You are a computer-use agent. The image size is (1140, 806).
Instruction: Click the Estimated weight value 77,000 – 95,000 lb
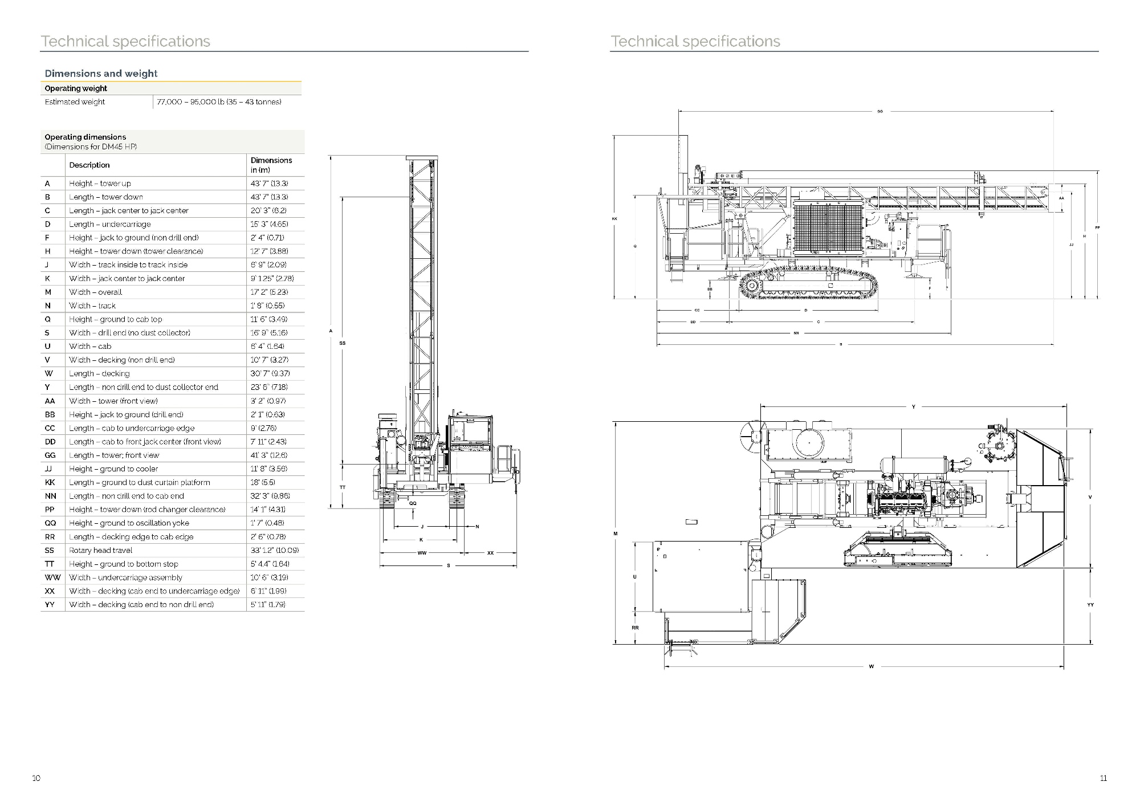point(219,101)
